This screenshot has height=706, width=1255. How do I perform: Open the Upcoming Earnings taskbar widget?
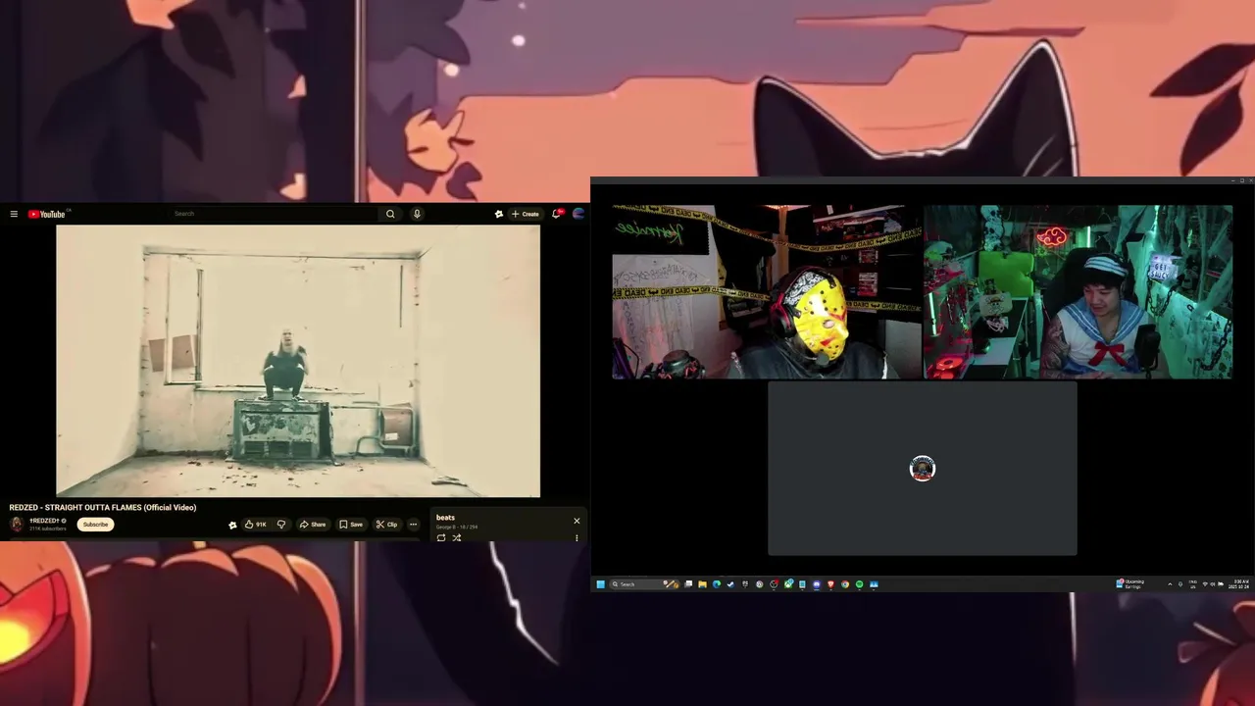coord(1129,584)
